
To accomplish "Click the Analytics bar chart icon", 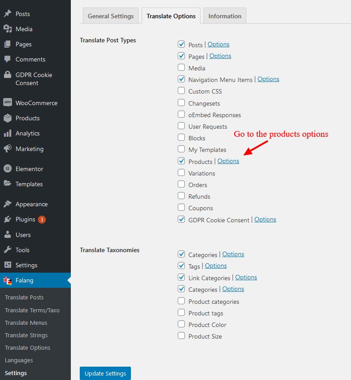I will coord(8,133).
